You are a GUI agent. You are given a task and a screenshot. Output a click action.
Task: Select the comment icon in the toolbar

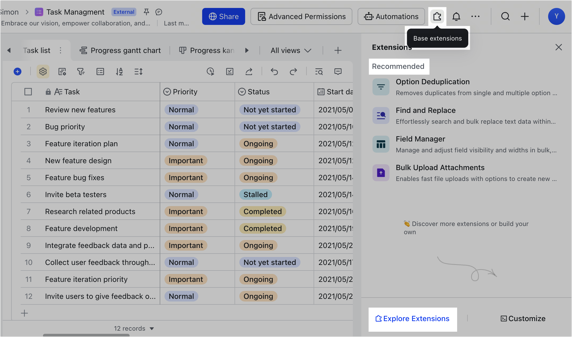point(338,72)
